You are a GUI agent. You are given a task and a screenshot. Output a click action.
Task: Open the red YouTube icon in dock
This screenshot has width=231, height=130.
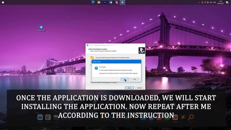(175, 117)
